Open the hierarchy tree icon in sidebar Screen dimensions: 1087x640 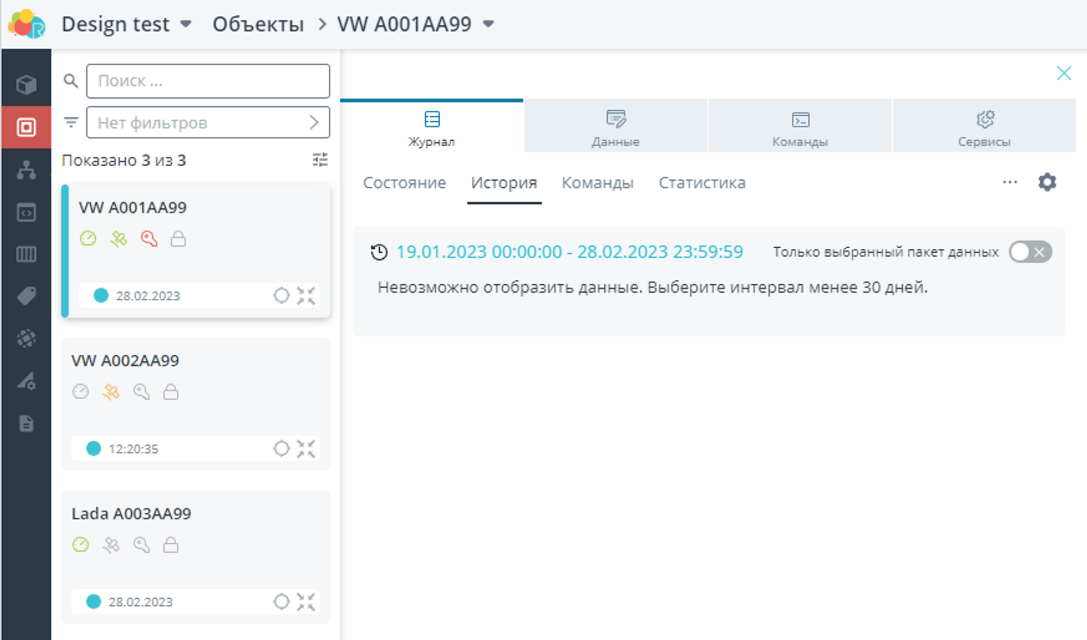(x=26, y=170)
